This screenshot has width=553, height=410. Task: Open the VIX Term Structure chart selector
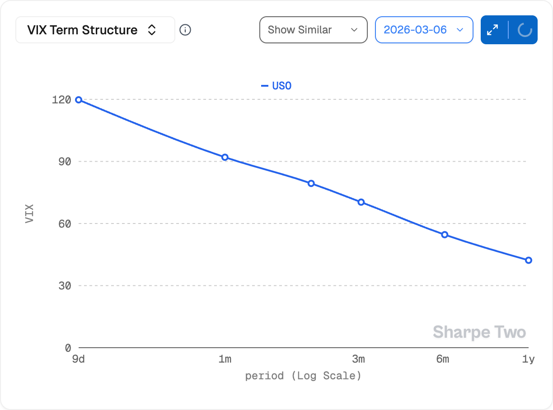[95, 30]
